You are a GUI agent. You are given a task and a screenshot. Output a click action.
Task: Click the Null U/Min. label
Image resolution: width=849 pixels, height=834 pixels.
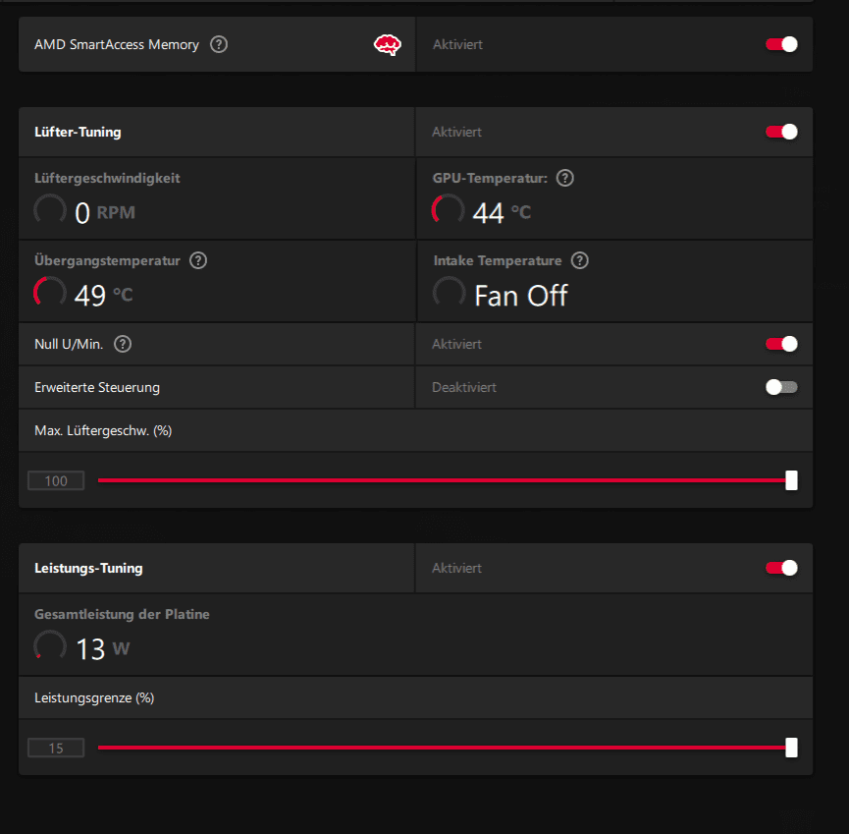click(69, 344)
